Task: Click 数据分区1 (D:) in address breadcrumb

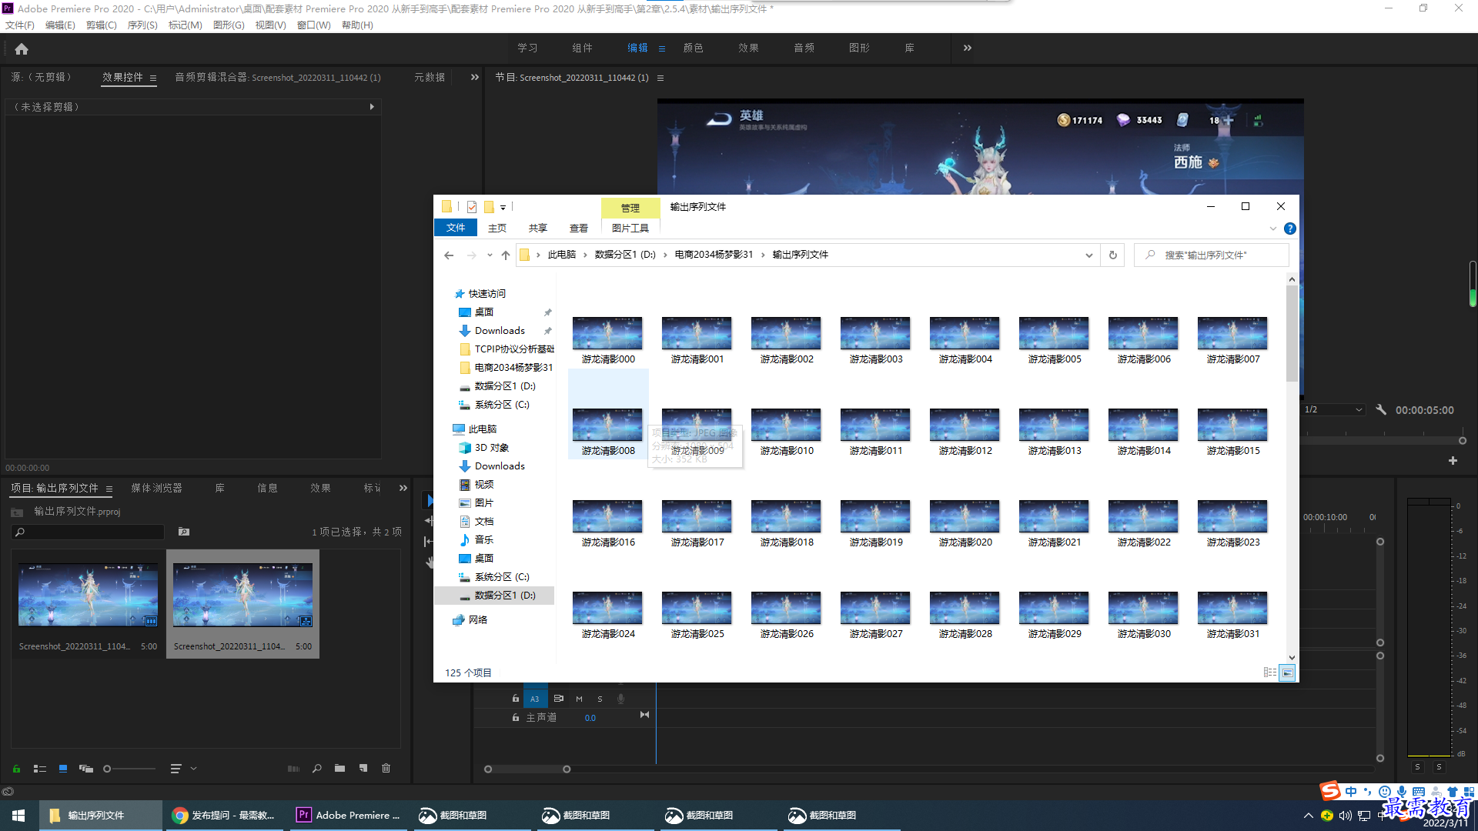Action: point(625,255)
